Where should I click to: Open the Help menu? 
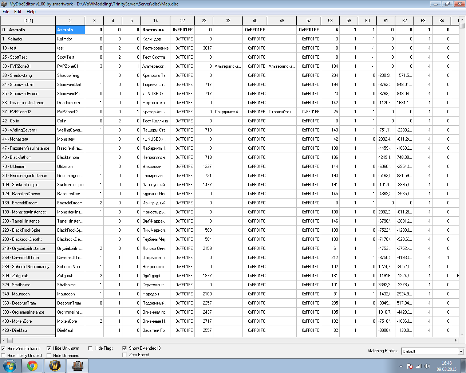pyautogui.click(x=31, y=12)
